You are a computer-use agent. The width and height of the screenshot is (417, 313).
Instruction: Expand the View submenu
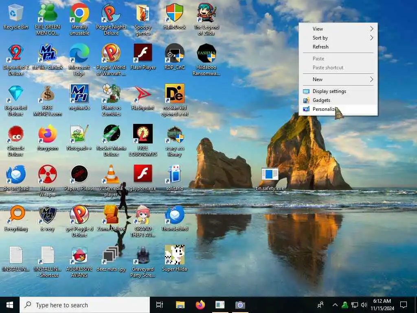tap(338, 29)
